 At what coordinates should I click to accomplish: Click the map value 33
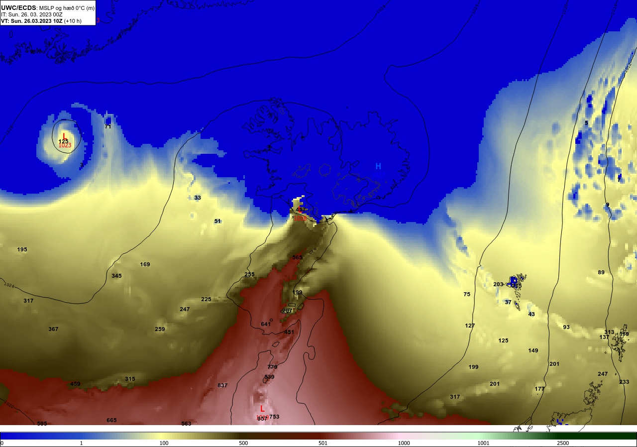click(198, 198)
